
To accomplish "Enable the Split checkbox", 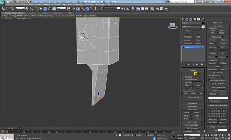I will [219, 47].
